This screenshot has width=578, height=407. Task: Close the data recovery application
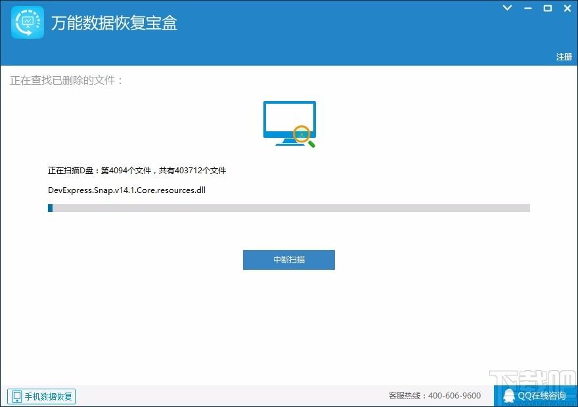(x=567, y=8)
